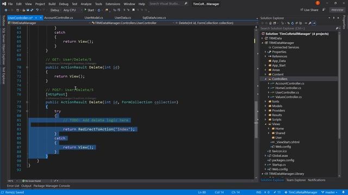
Task: Click into Search Solution Explorer field
Action: 297,28
